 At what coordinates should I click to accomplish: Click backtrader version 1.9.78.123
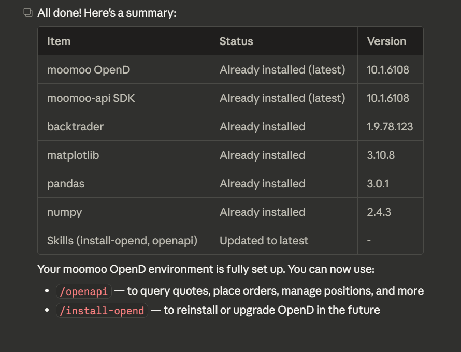coord(390,127)
